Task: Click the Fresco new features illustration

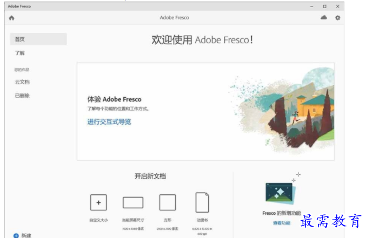Action: click(280, 193)
